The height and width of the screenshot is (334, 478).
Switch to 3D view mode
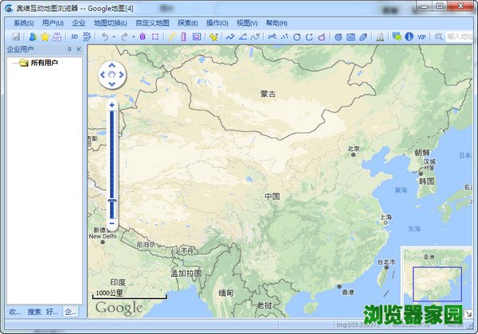pos(75,37)
